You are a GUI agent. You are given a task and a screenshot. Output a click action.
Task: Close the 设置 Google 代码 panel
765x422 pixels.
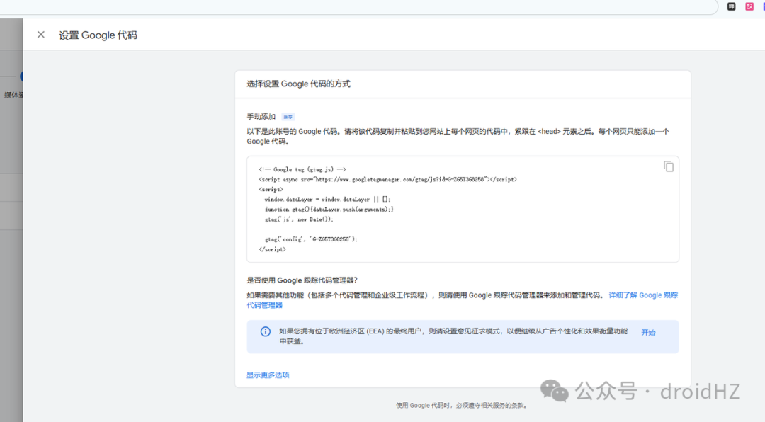[x=41, y=35]
